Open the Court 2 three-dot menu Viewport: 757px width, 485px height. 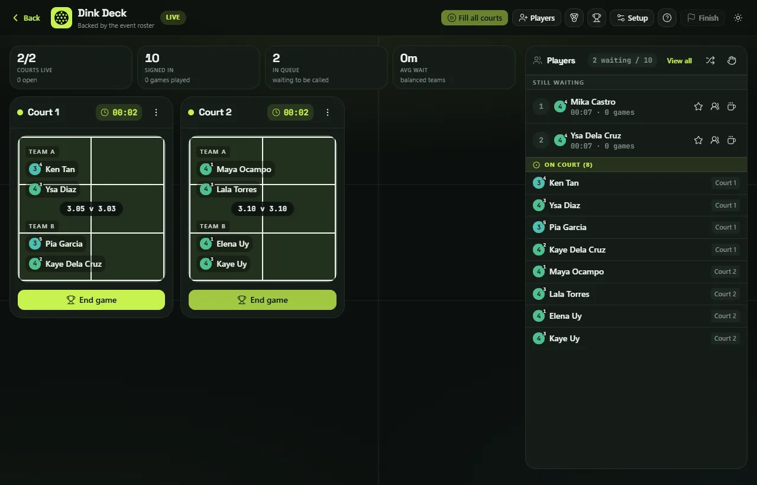click(328, 112)
